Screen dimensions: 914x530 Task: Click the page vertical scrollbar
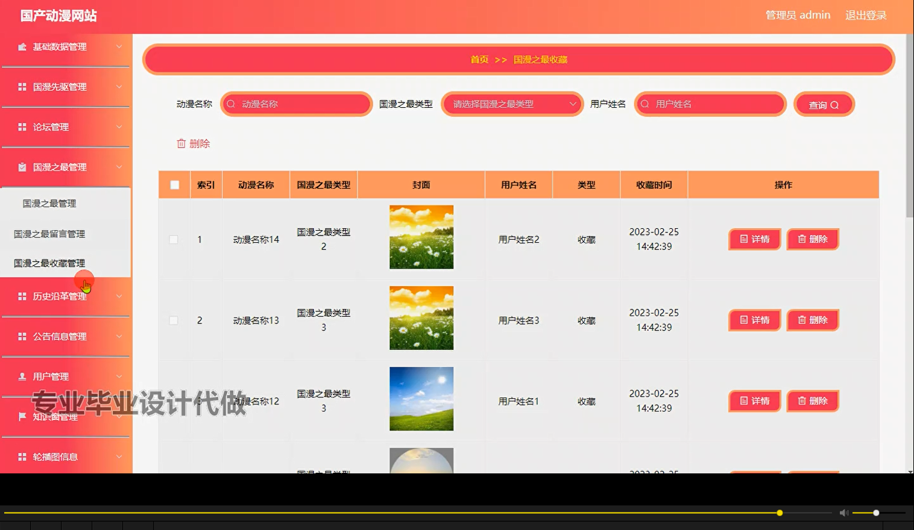(x=910, y=126)
